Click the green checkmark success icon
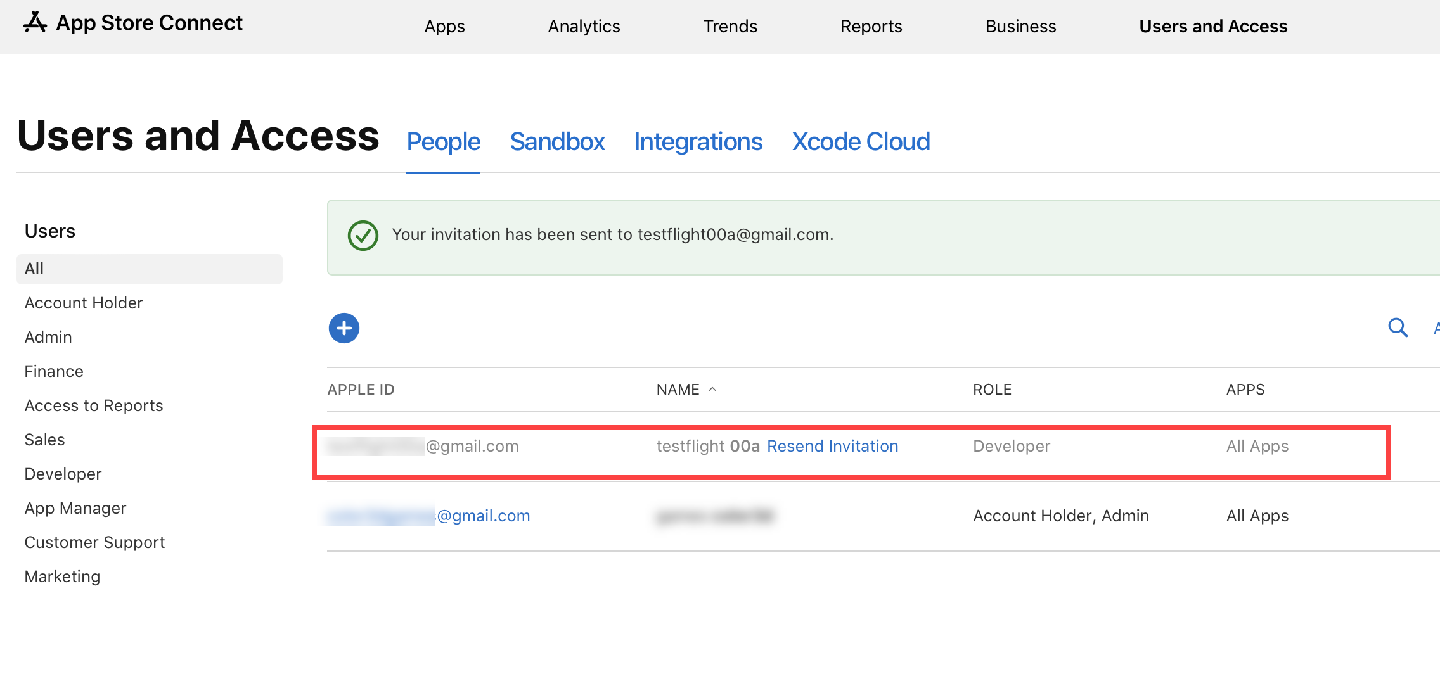The height and width of the screenshot is (693, 1440). click(x=363, y=236)
